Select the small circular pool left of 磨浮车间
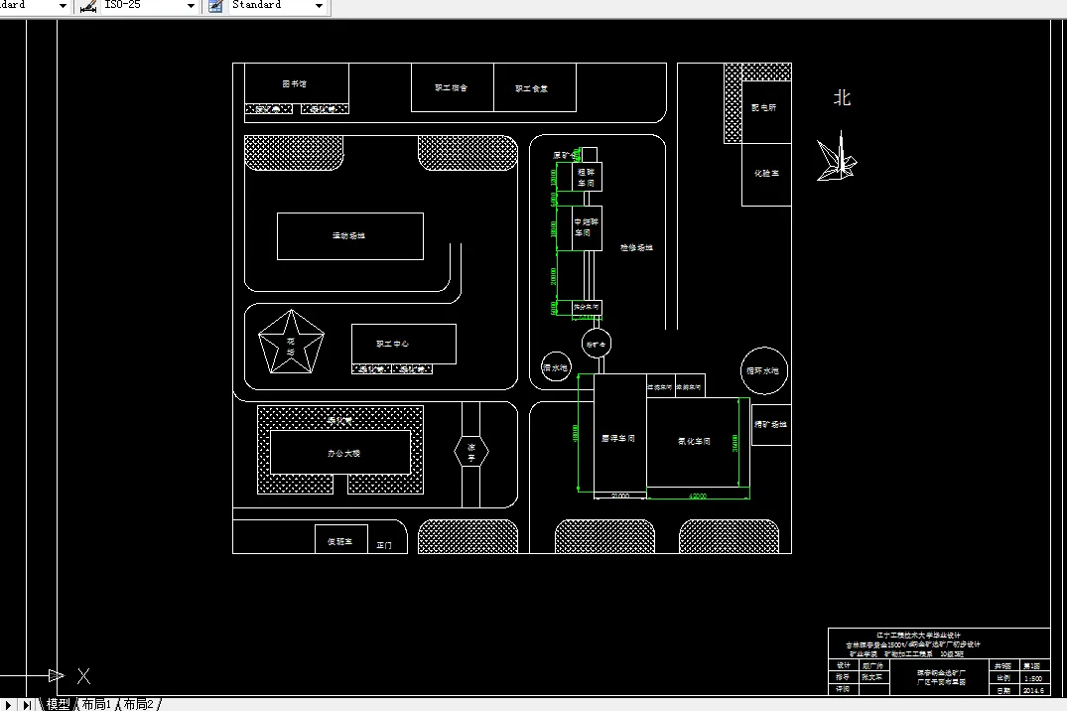 pyautogui.click(x=556, y=367)
